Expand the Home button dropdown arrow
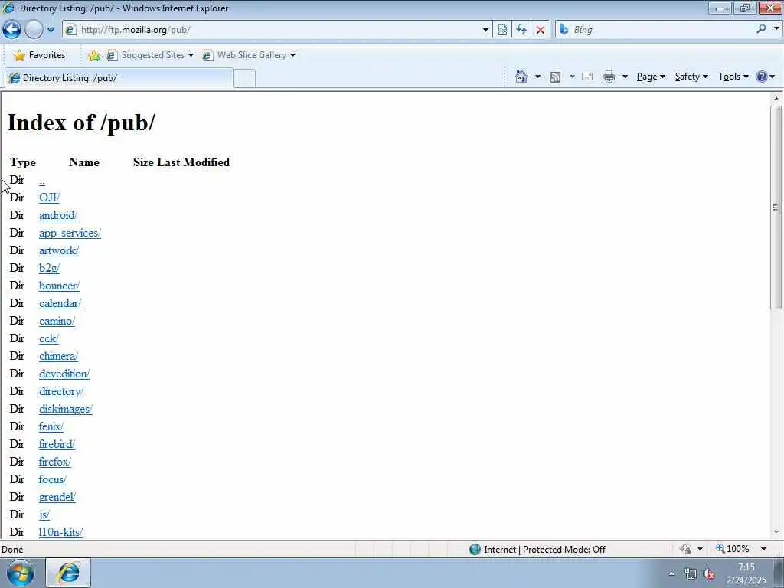 pyautogui.click(x=537, y=77)
